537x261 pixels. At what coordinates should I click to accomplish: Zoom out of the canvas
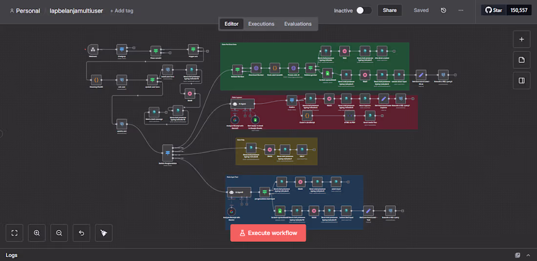click(x=59, y=233)
